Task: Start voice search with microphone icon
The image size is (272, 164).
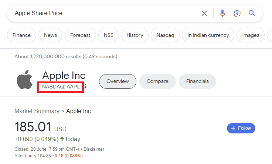Action: coord(222,13)
